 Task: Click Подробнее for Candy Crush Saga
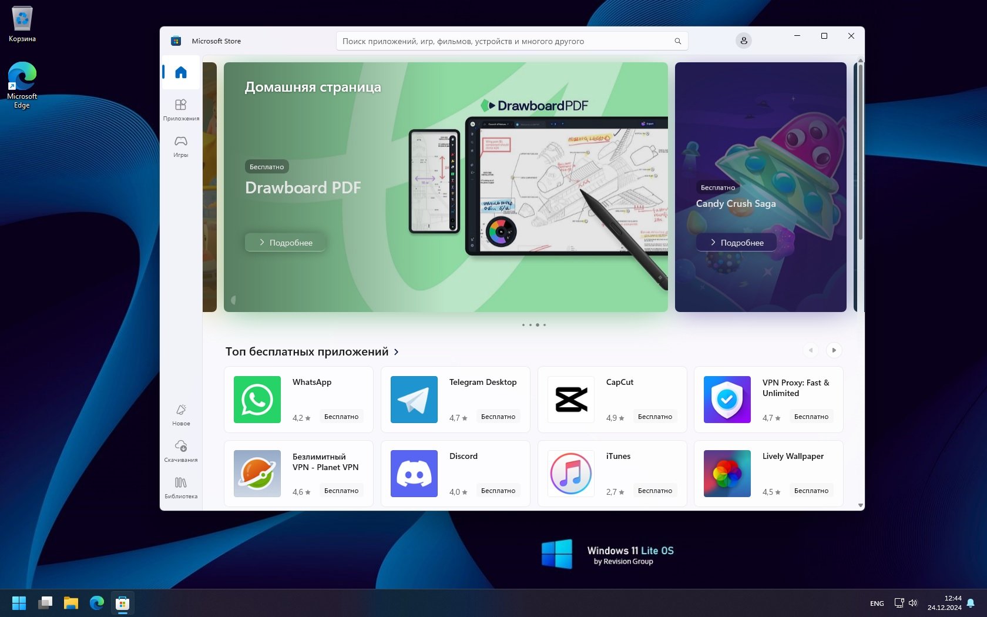[737, 242]
